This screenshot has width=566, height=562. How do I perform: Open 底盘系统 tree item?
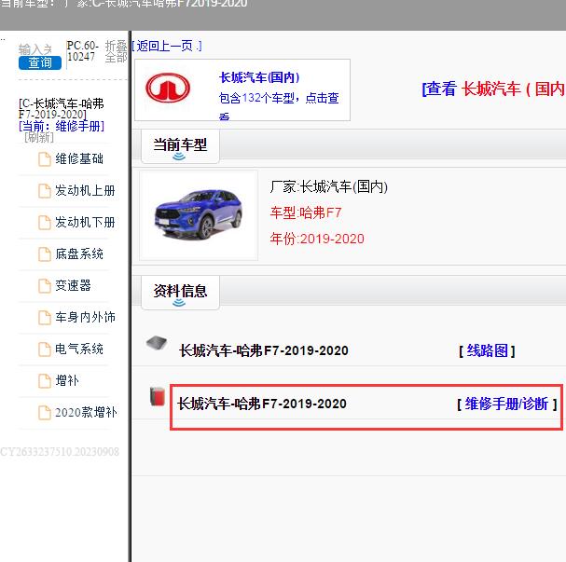pos(79,254)
